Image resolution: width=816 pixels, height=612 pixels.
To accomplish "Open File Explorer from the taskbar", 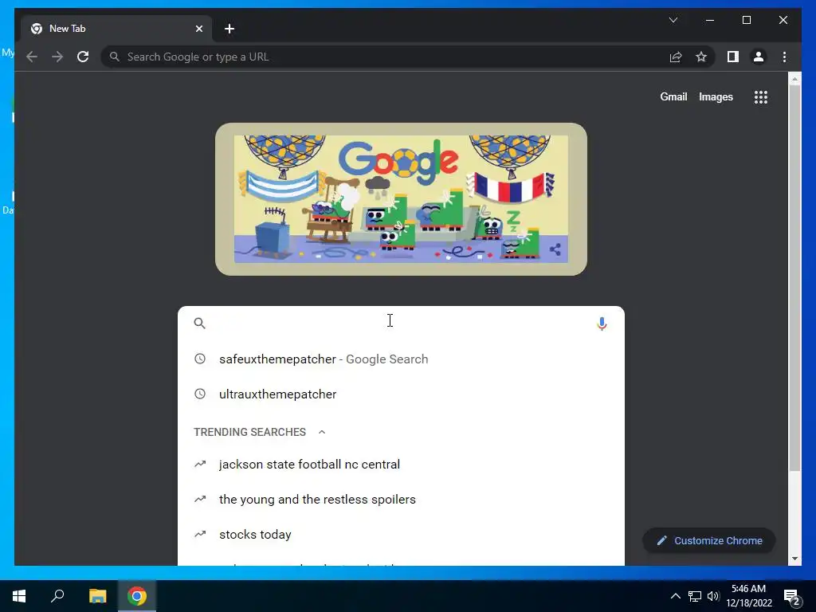I will [x=97, y=596].
